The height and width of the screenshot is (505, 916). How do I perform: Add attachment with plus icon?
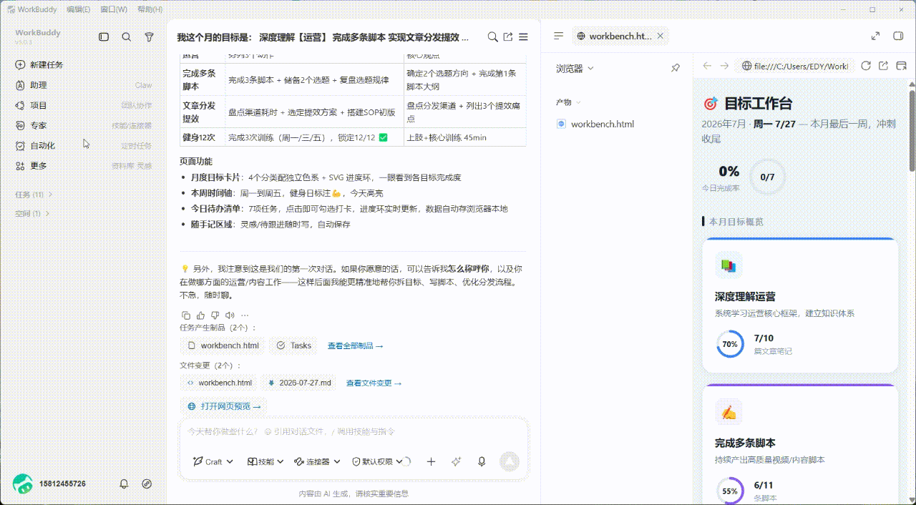[431, 461]
